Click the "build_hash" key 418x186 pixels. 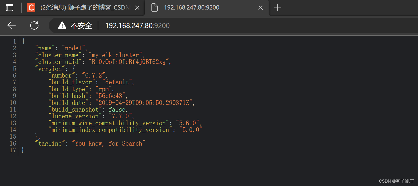click(68, 96)
